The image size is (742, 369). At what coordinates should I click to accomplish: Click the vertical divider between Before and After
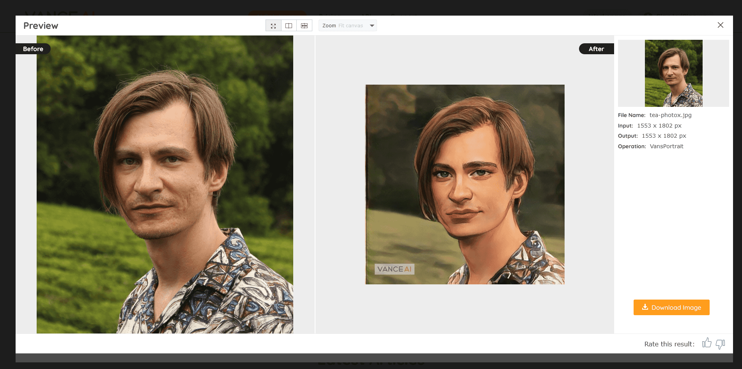click(x=315, y=184)
